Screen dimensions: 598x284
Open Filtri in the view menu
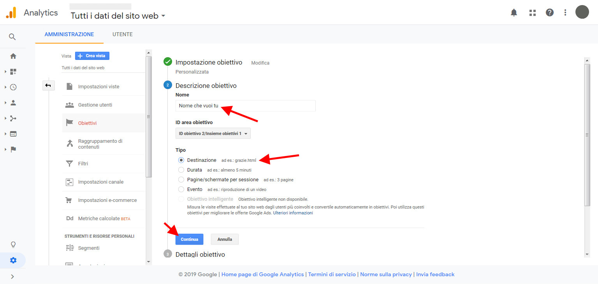83,164
